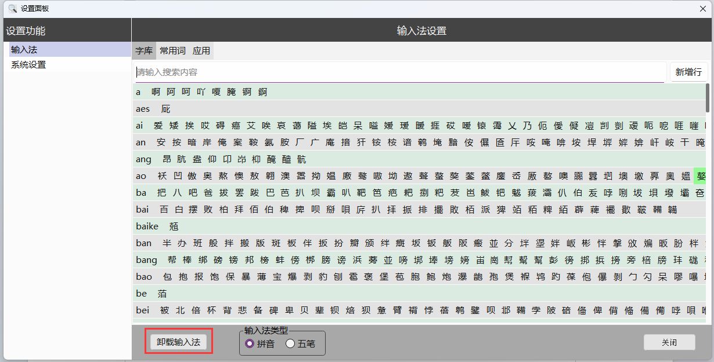714x362 pixels.
Task: Close the 设置面板 window with X
Action: click(x=703, y=9)
